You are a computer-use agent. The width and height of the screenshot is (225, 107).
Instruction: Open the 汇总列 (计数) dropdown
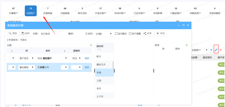pos(104,34)
